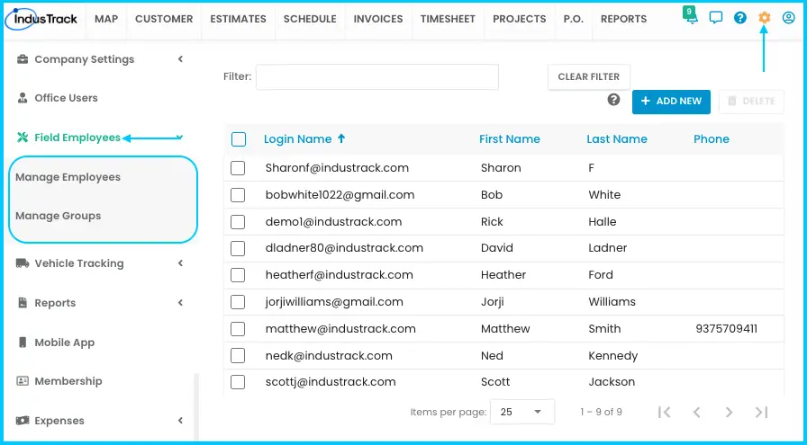This screenshot has width=807, height=445.
Task: Open the ESTIMATES tab
Action: click(x=239, y=19)
